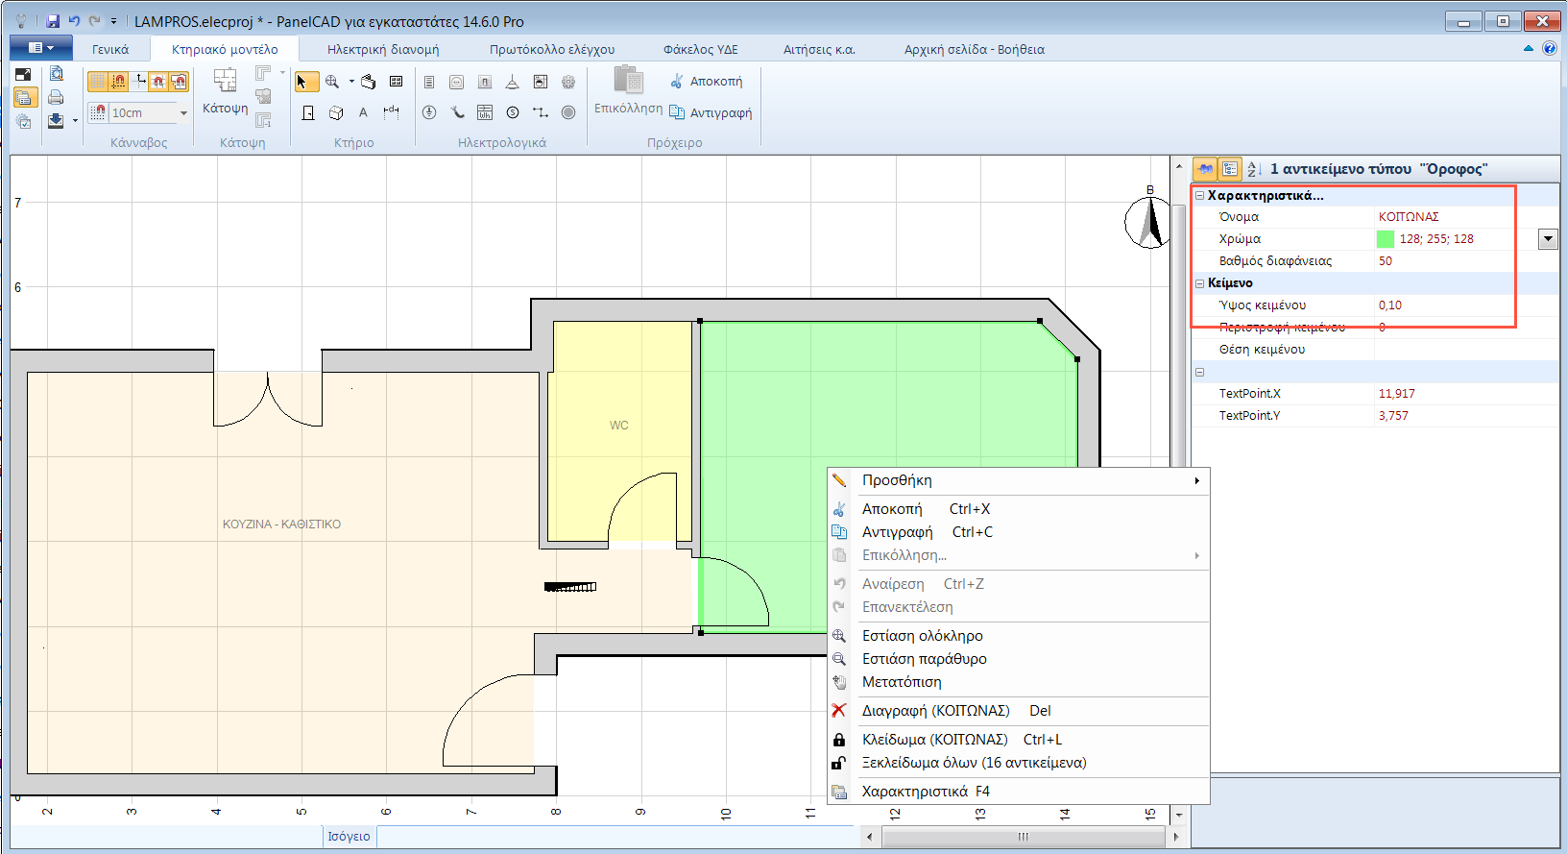Image resolution: width=1567 pixels, height=854 pixels.
Task: Click the ceiling lamp electrical icon
Action: tap(513, 83)
